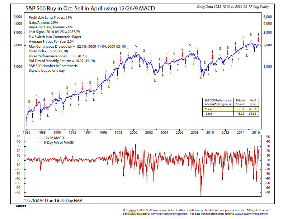Click 'Ulcer Index = 5.55 (17.28)' text
This screenshot has width=283, height=219.
[x=48, y=51]
